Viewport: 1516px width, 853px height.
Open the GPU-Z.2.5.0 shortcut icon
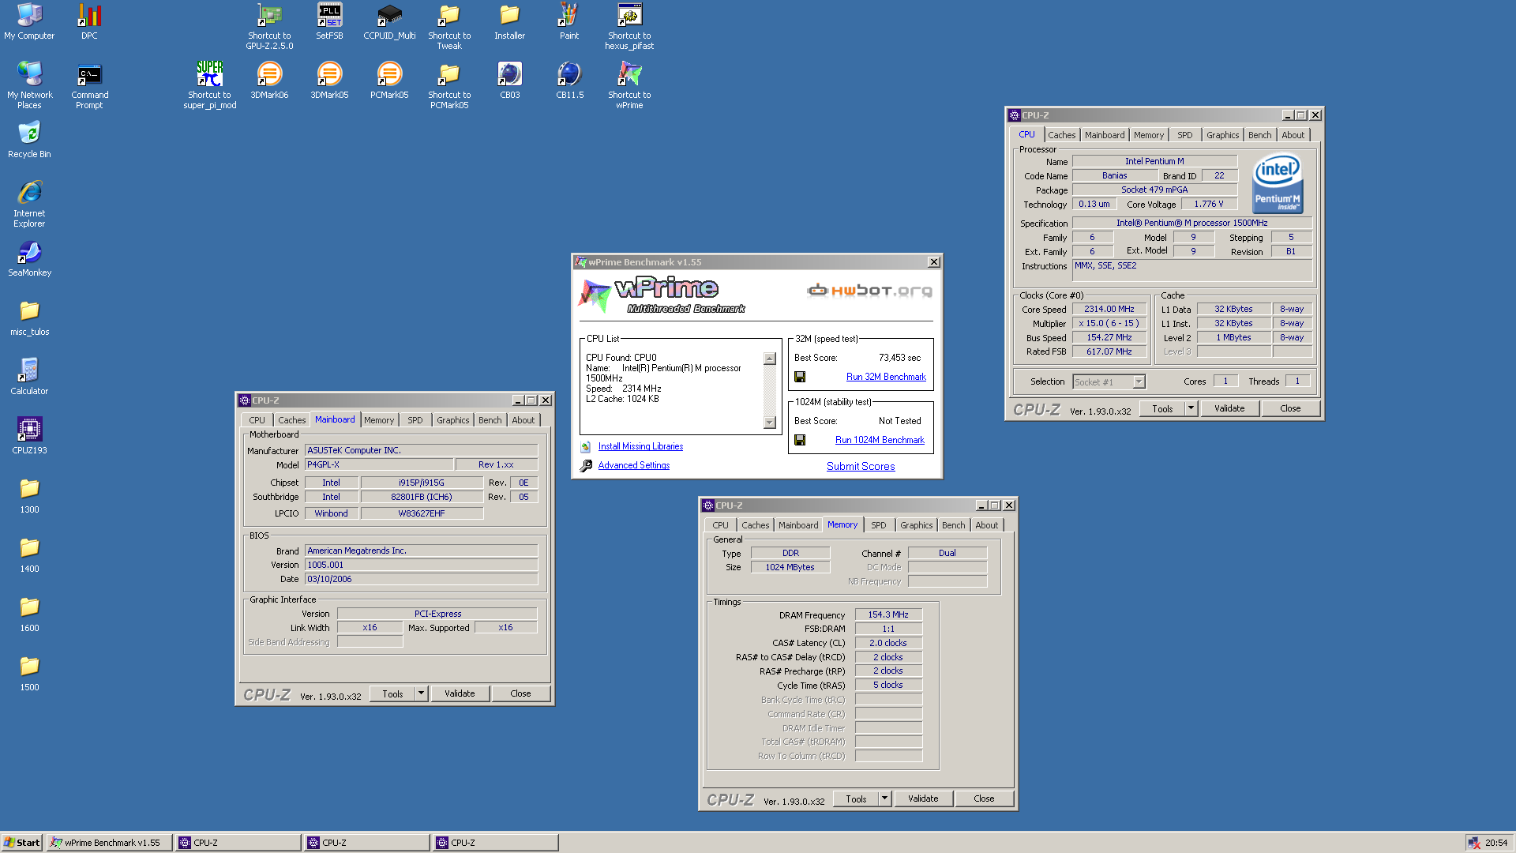[x=269, y=26]
